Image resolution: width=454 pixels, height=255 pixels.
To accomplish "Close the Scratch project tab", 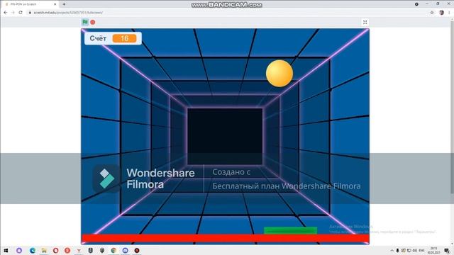I will coord(55,4).
